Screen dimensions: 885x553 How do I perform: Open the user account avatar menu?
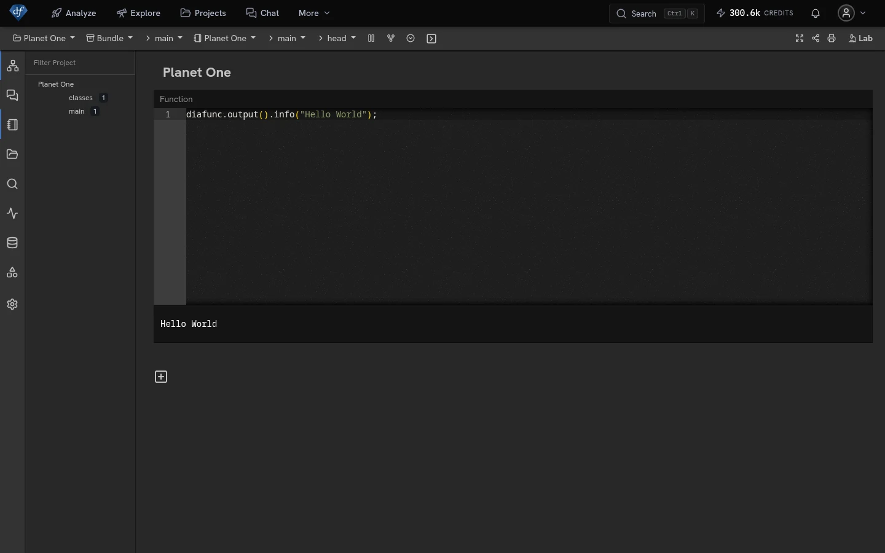pyautogui.click(x=847, y=13)
